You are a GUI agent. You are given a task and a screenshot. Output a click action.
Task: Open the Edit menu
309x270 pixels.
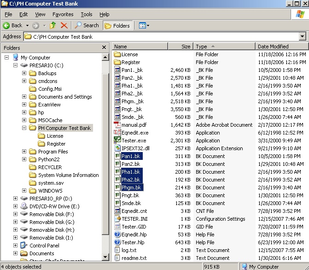[23, 14]
